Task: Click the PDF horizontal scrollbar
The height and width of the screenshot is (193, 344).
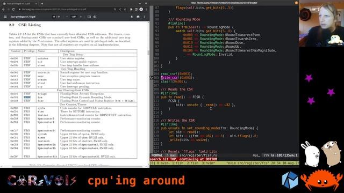Action: click(77, 167)
